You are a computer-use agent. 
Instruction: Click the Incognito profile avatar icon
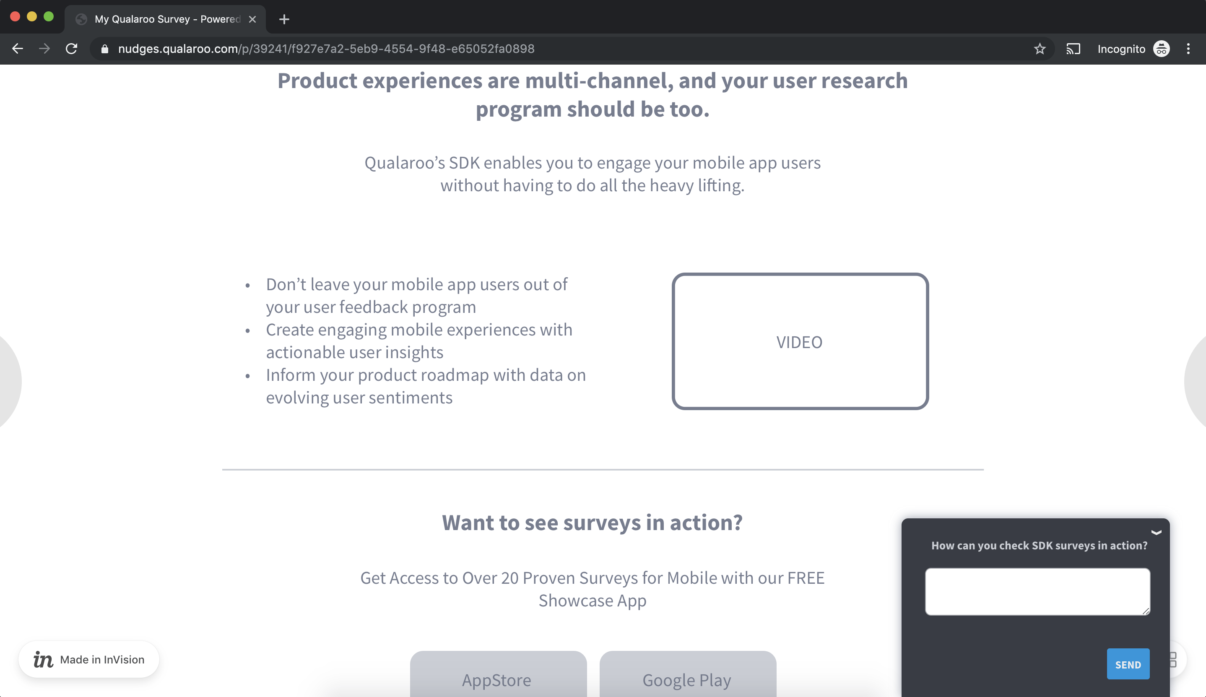[1161, 48]
